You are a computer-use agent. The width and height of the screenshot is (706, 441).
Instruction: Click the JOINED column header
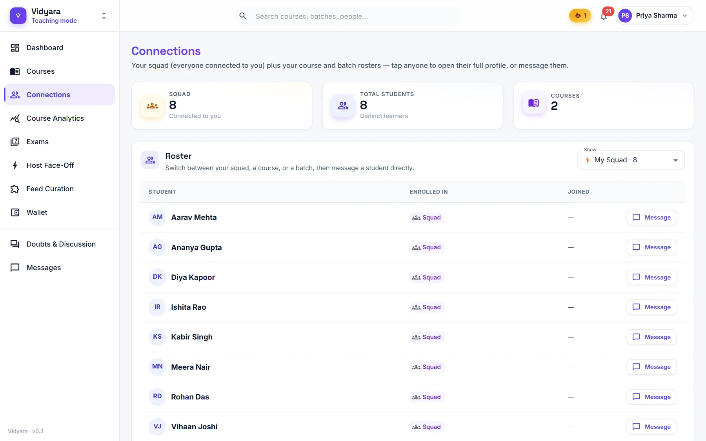click(579, 192)
